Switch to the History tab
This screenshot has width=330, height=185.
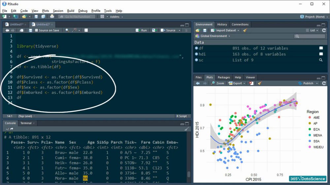point(222,24)
